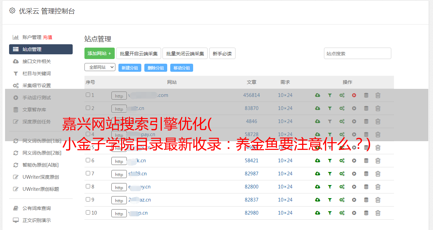The width and height of the screenshot is (433, 230).
Task: Open gears settings icon in row 6
Action: click(x=342, y=161)
